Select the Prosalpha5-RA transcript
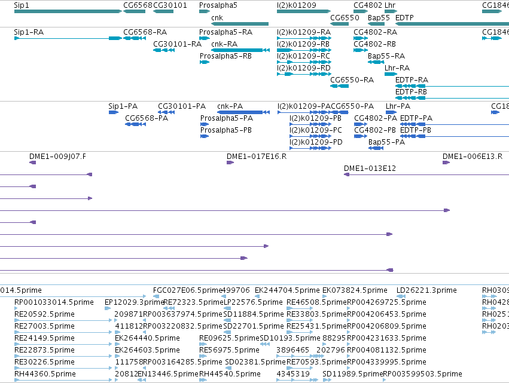The image size is (509, 383). (205, 38)
